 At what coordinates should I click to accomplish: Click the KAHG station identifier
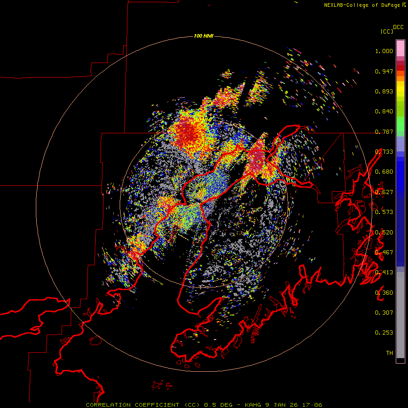pos(253,405)
